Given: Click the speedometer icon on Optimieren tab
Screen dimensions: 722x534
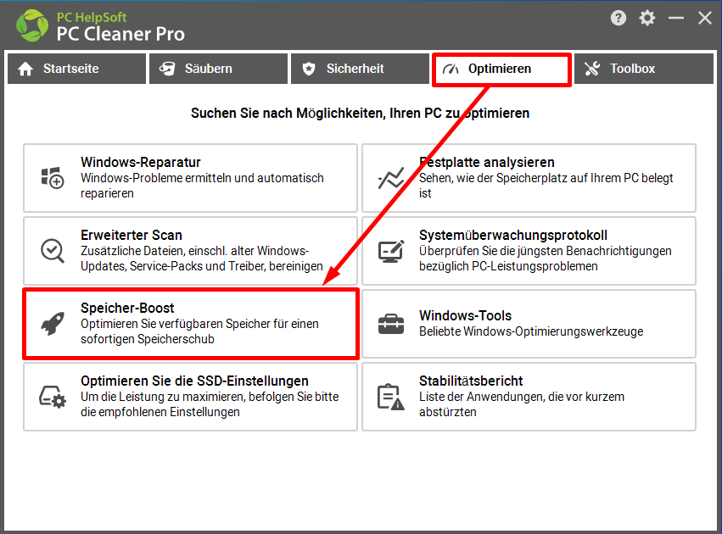Looking at the screenshot, I should pyautogui.click(x=451, y=69).
